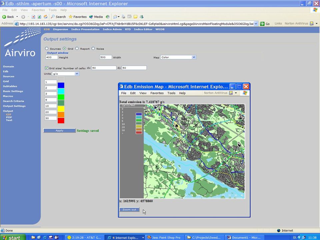
Task: Open the AT&T taskbar item
Action: tap(85, 237)
